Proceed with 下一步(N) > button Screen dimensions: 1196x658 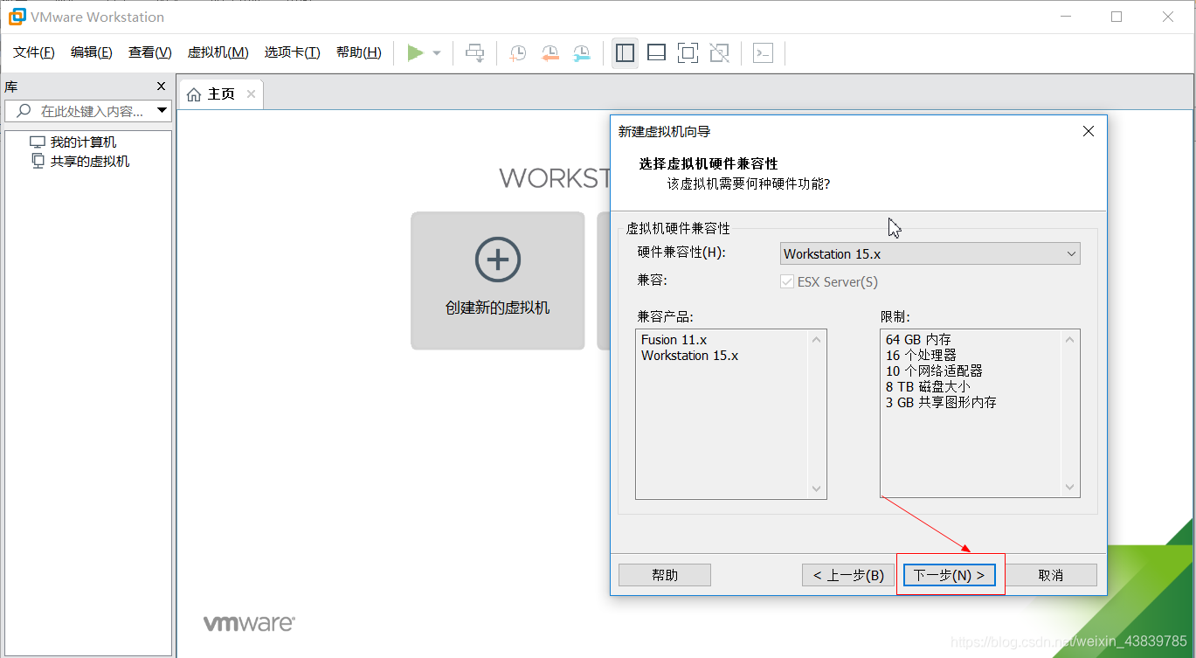[x=949, y=575]
